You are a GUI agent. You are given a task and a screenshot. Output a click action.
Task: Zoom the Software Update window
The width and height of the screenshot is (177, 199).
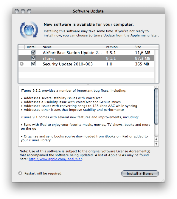[x=29, y=11]
